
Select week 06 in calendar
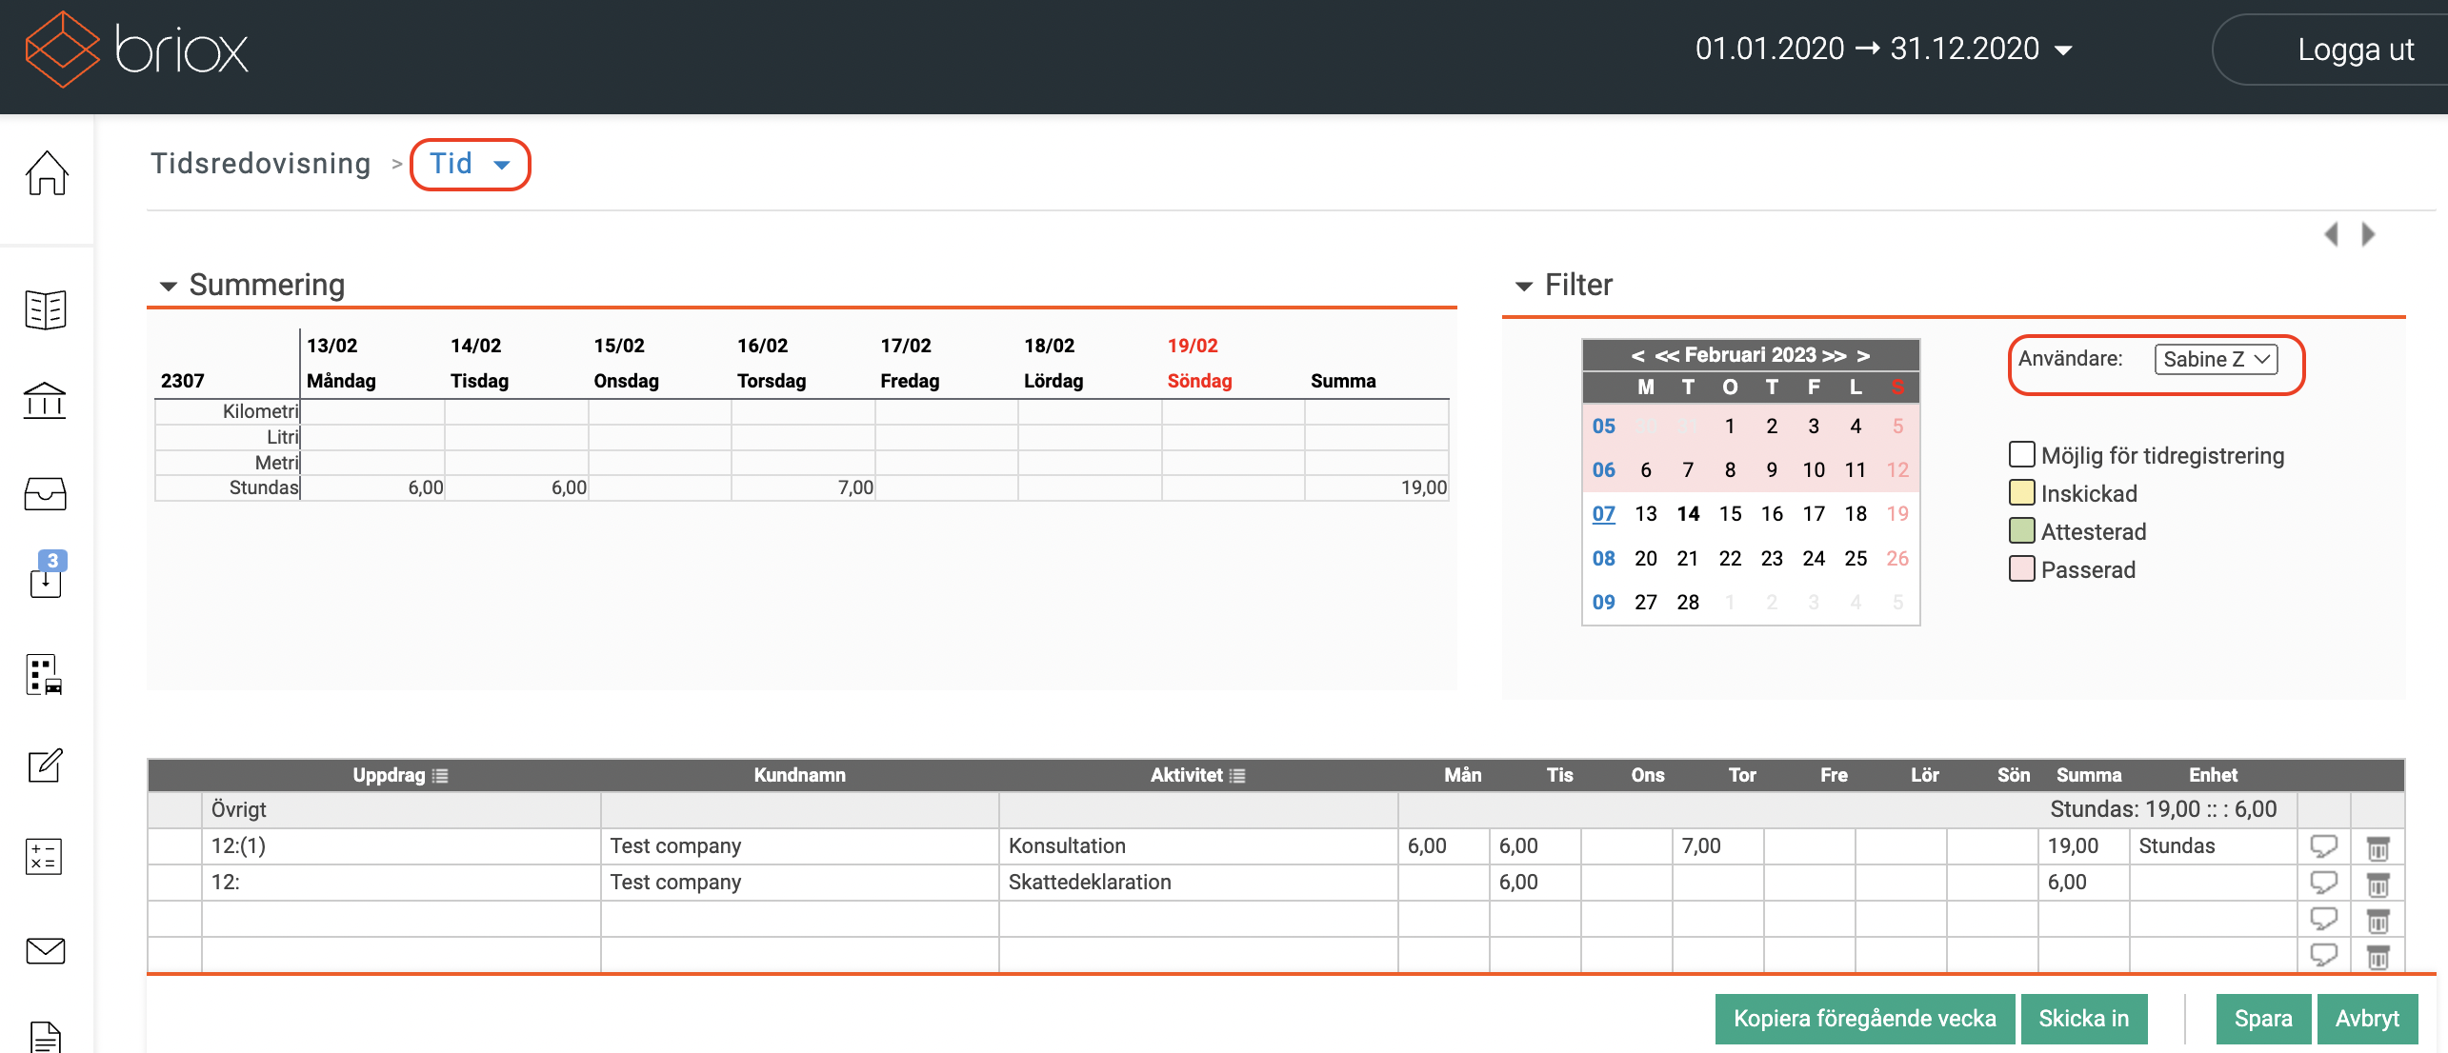coord(1604,470)
